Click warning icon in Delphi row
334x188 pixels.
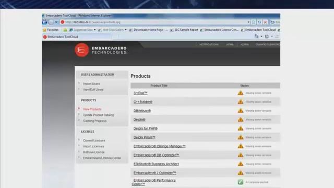241,120
